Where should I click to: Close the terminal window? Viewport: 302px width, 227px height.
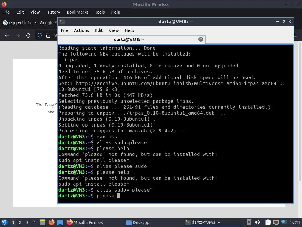point(290,22)
